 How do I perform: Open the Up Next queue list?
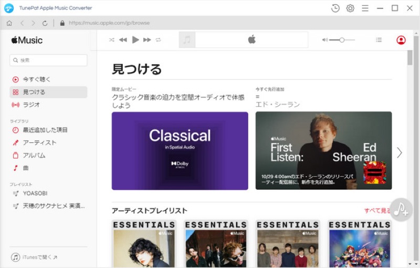(x=379, y=40)
